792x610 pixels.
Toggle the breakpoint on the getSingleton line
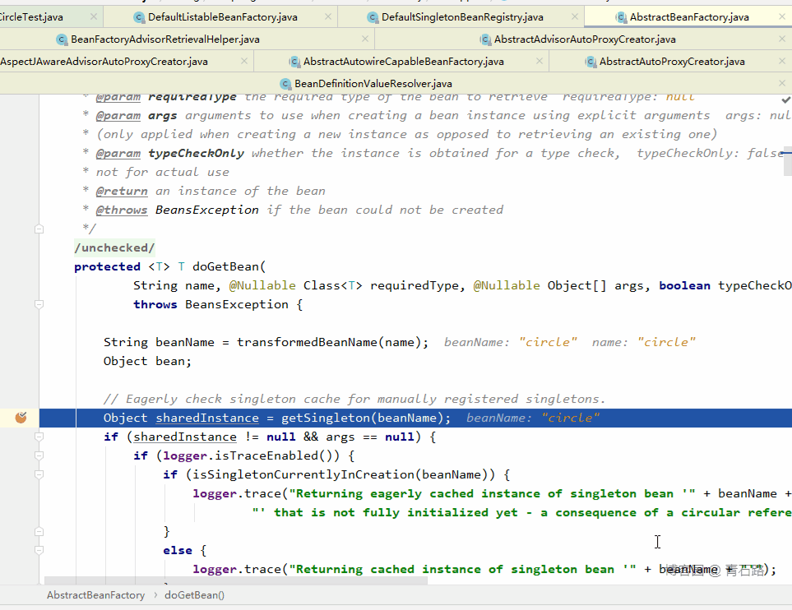point(21,418)
